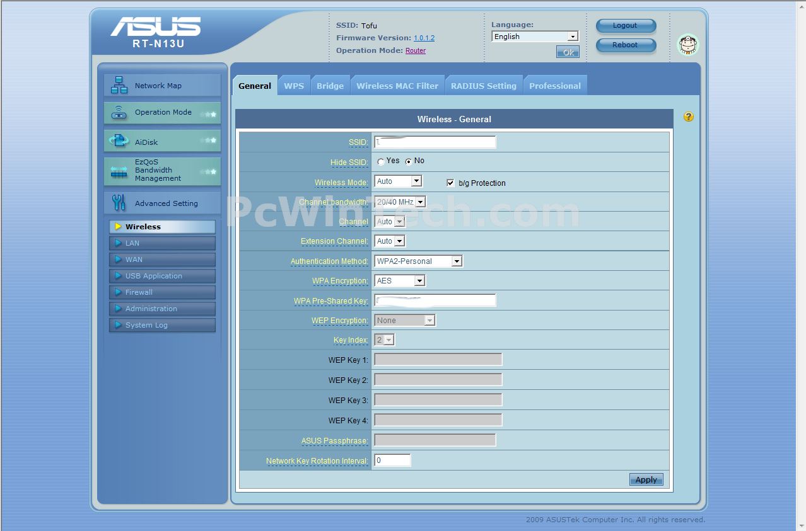Image resolution: width=806 pixels, height=531 pixels.
Task: Switch to the WPS tab
Action: click(x=294, y=86)
